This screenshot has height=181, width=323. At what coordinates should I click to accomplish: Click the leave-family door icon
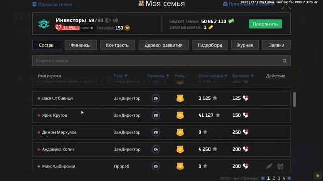(108, 20)
